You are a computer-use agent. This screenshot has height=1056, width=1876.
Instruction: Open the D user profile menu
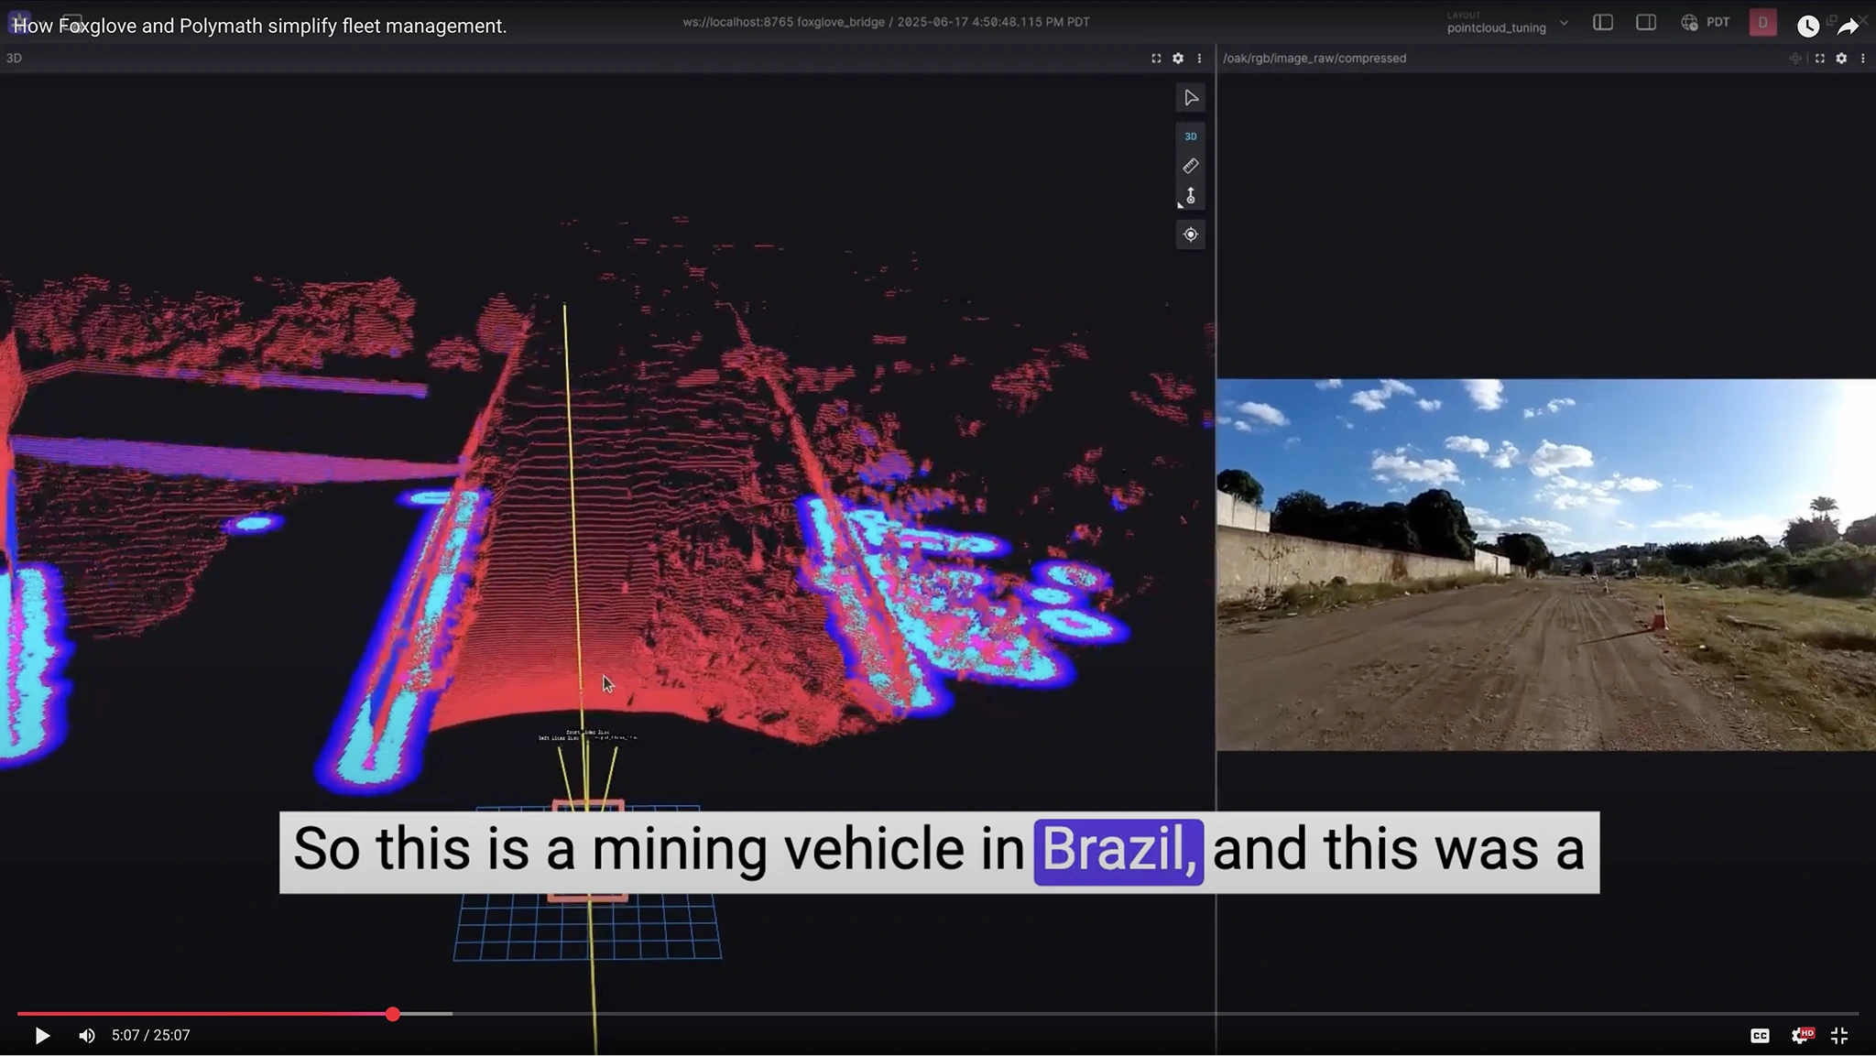click(x=1762, y=23)
